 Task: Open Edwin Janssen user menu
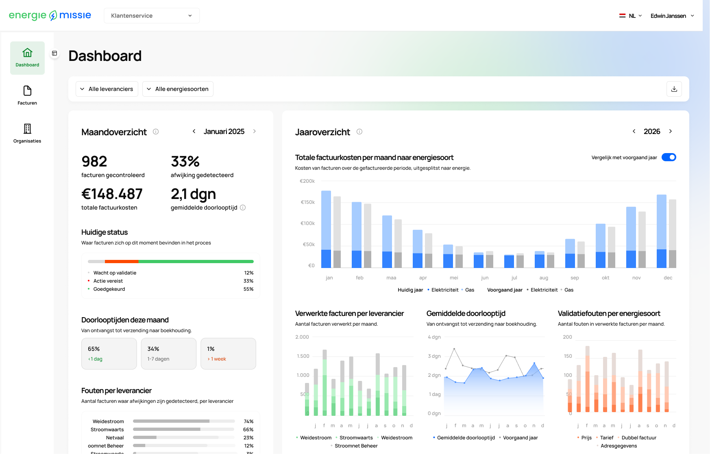[672, 16]
